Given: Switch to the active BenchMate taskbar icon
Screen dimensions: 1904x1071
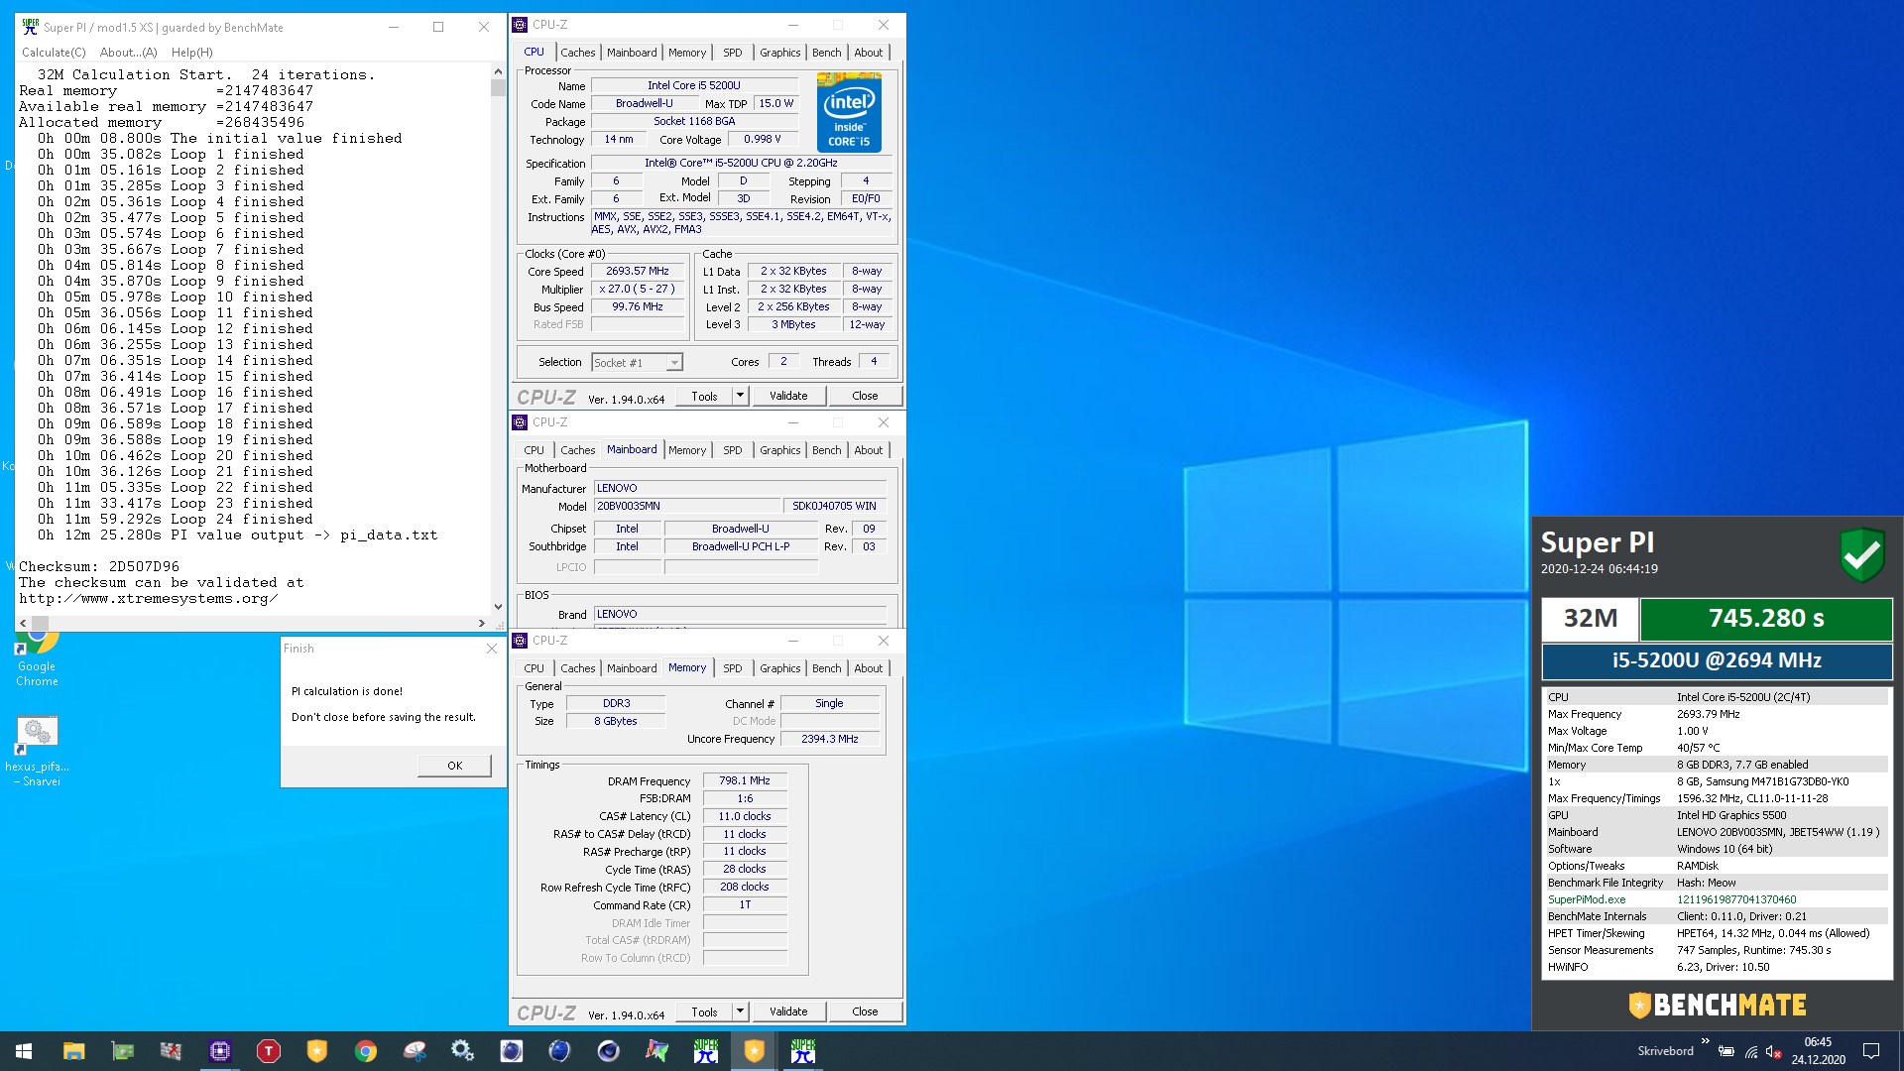Looking at the screenshot, I should point(754,1051).
